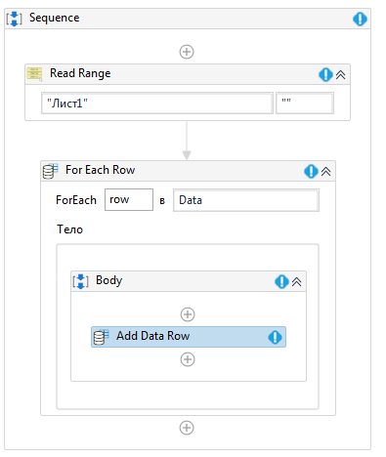Click the Data table input field
The width and height of the screenshot is (386, 457).
(246, 200)
